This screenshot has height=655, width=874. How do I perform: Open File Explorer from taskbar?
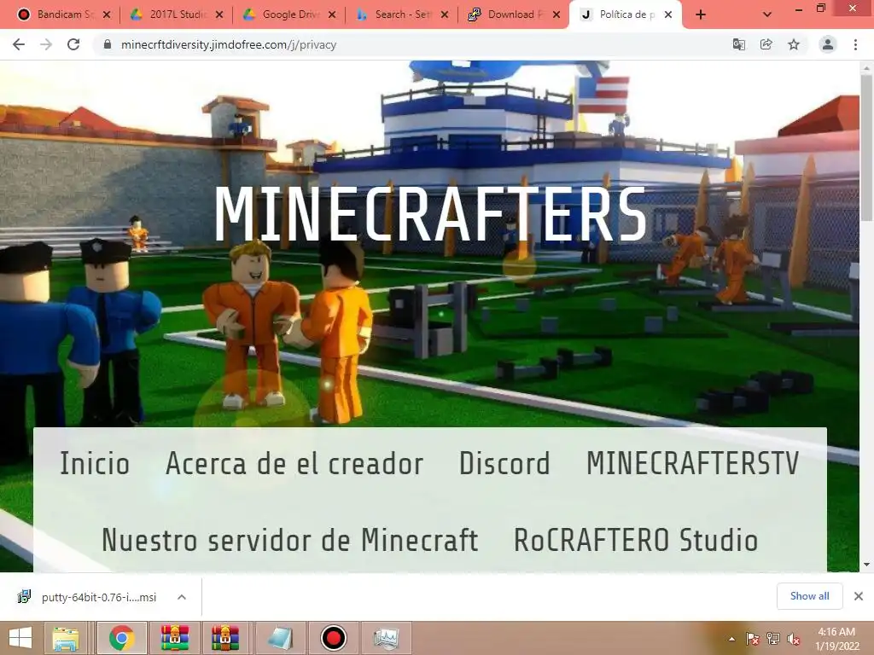pos(65,638)
